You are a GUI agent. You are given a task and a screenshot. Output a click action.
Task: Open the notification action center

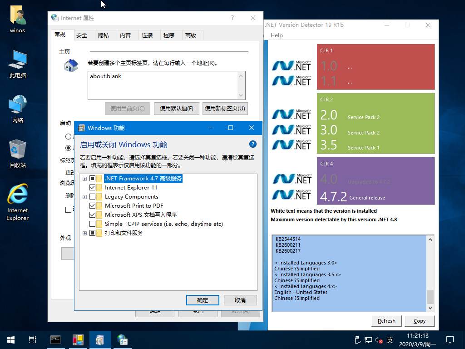450,340
